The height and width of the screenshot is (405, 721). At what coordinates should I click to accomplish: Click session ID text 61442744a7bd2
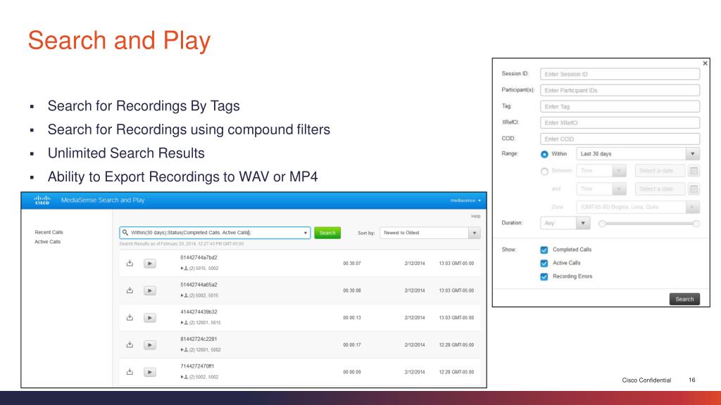pos(199,257)
